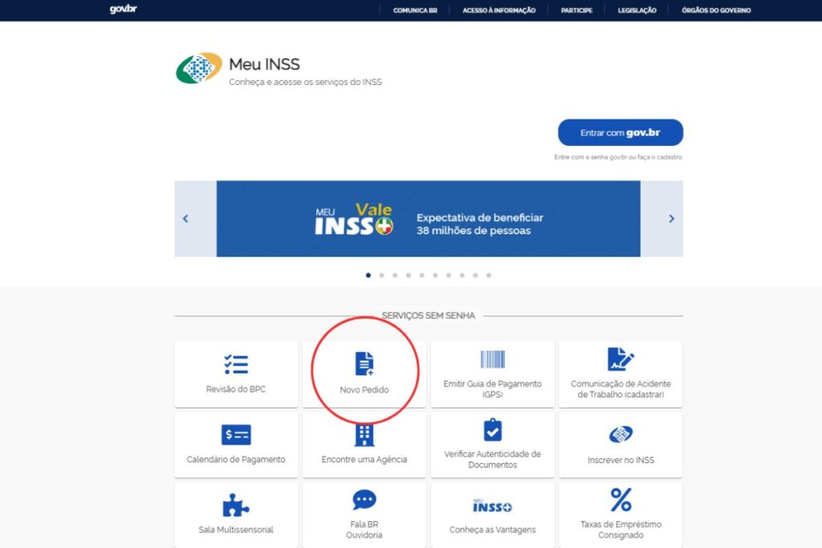Open Verificar Autenticidade de Documentos clipboard icon
This screenshot has width=822, height=548.
point(492,430)
